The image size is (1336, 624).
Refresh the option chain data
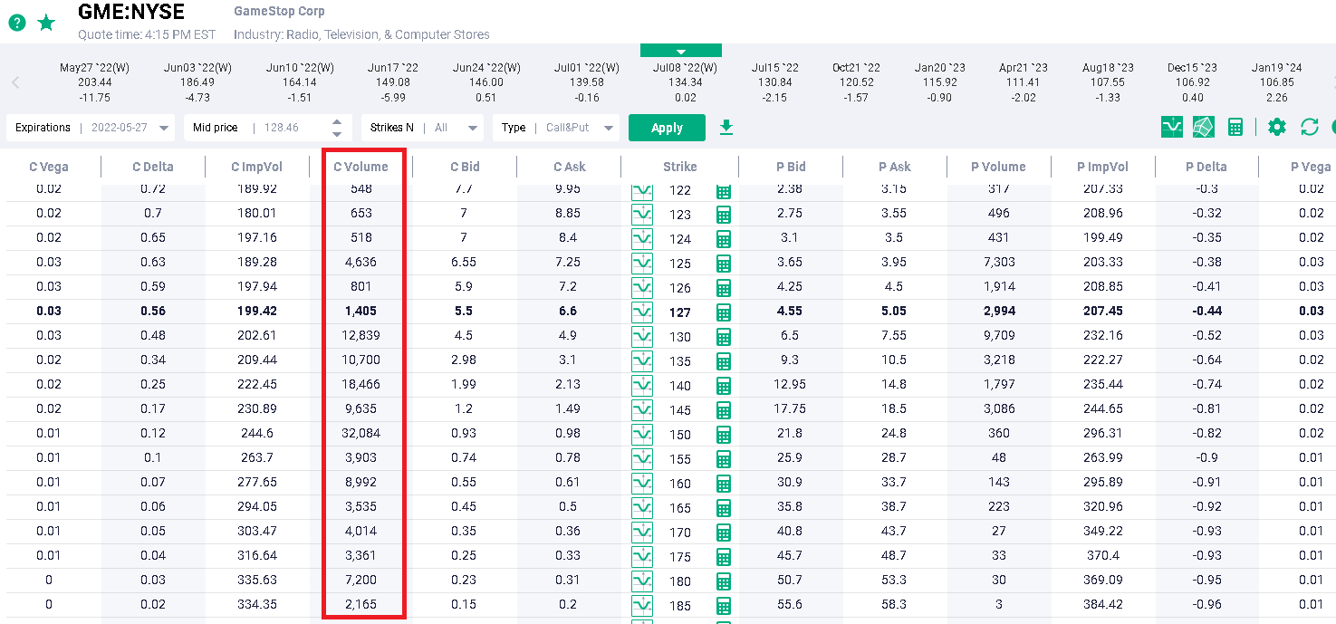coord(1310,127)
